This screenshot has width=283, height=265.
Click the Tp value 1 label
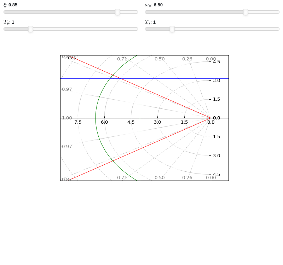click(x=13, y=22)
